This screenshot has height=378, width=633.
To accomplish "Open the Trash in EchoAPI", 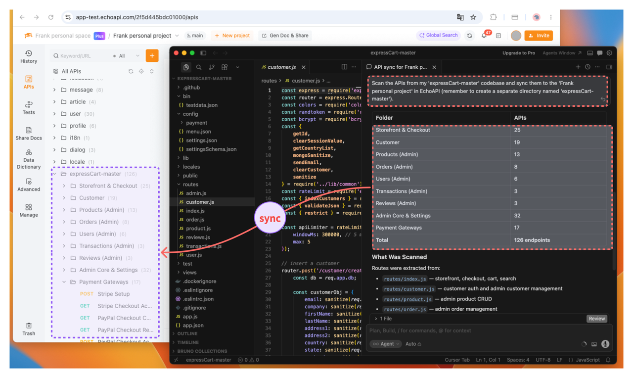I will click(29, 329).
